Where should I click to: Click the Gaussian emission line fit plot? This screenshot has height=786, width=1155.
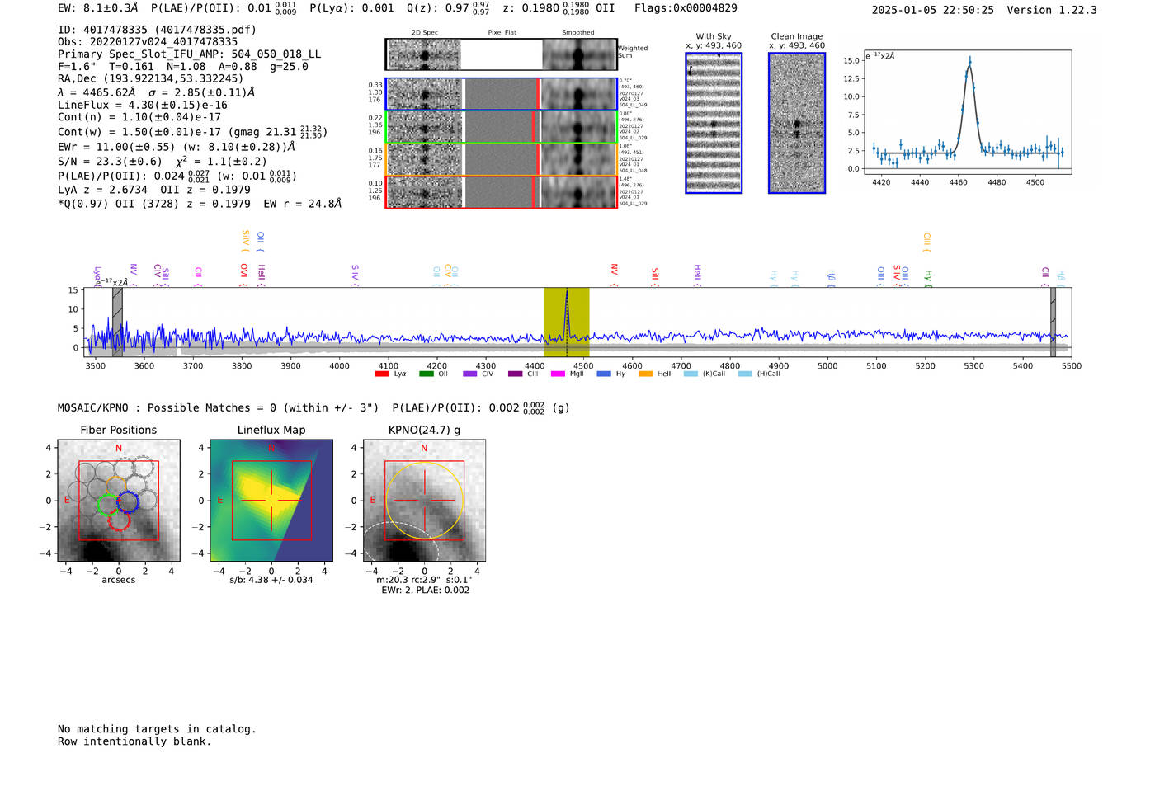(967, 112)
